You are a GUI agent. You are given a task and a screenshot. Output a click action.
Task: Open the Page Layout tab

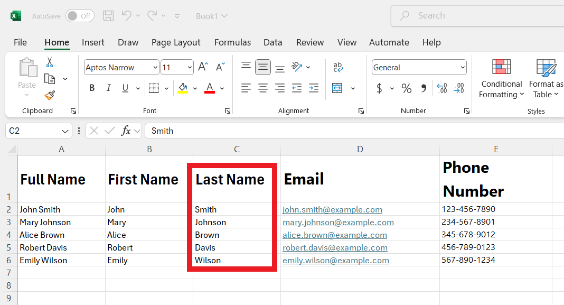pyautogui.click(x=176, y=42)
